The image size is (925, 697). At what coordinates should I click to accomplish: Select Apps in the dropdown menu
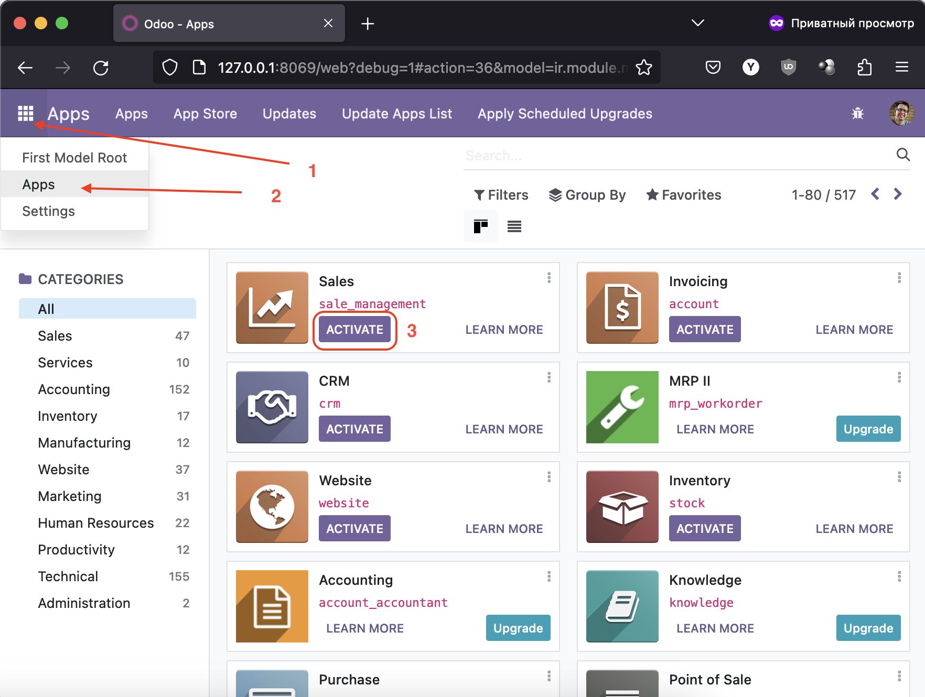75,184
